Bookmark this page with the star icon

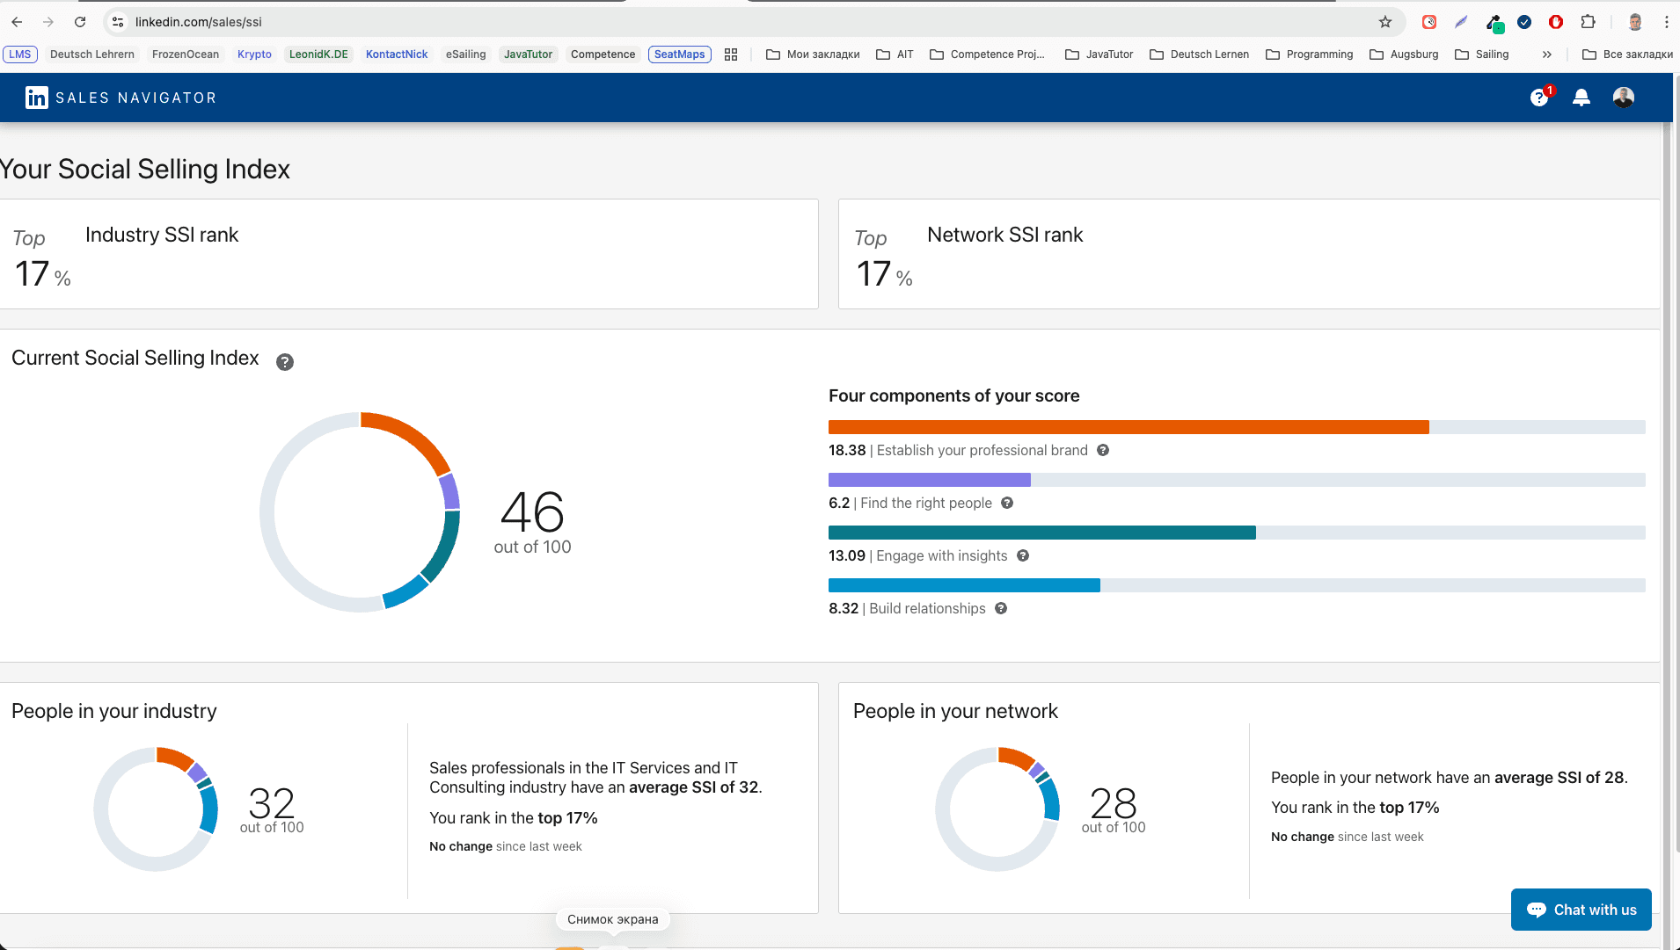tap(1385, 22)
